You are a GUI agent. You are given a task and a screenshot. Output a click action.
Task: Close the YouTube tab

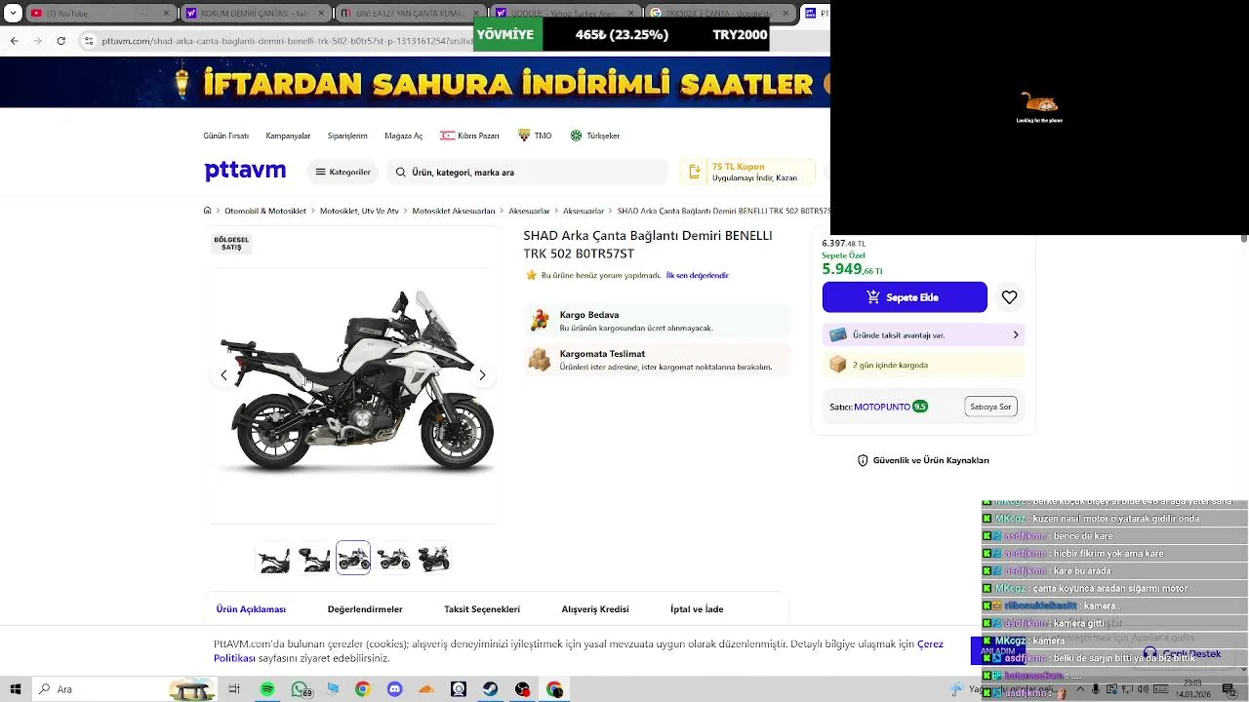point(166,14)
